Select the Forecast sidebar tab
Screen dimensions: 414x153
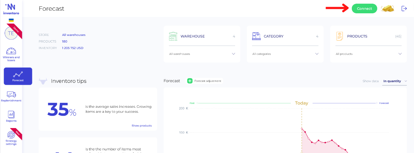[x=18, y=76]
